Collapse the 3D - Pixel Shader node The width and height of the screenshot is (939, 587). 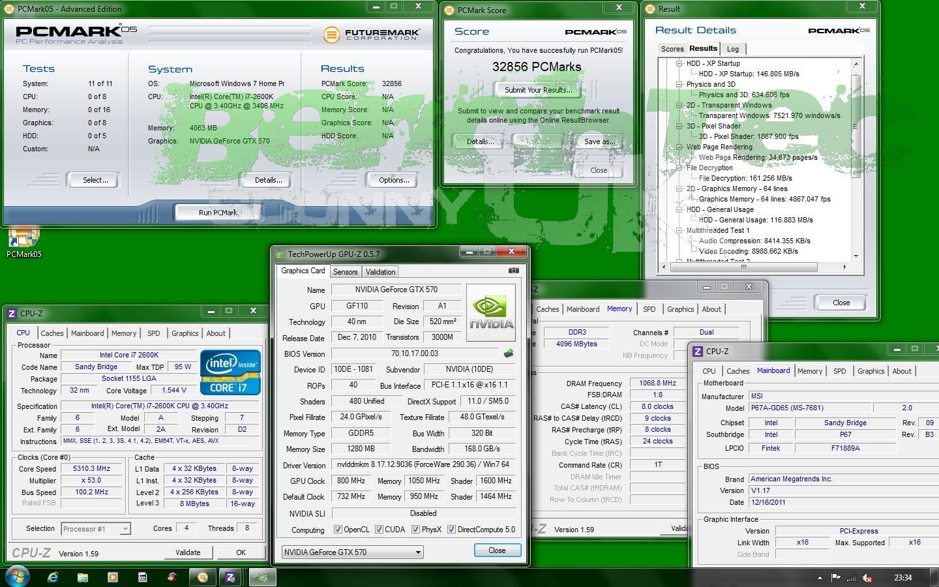679,126
